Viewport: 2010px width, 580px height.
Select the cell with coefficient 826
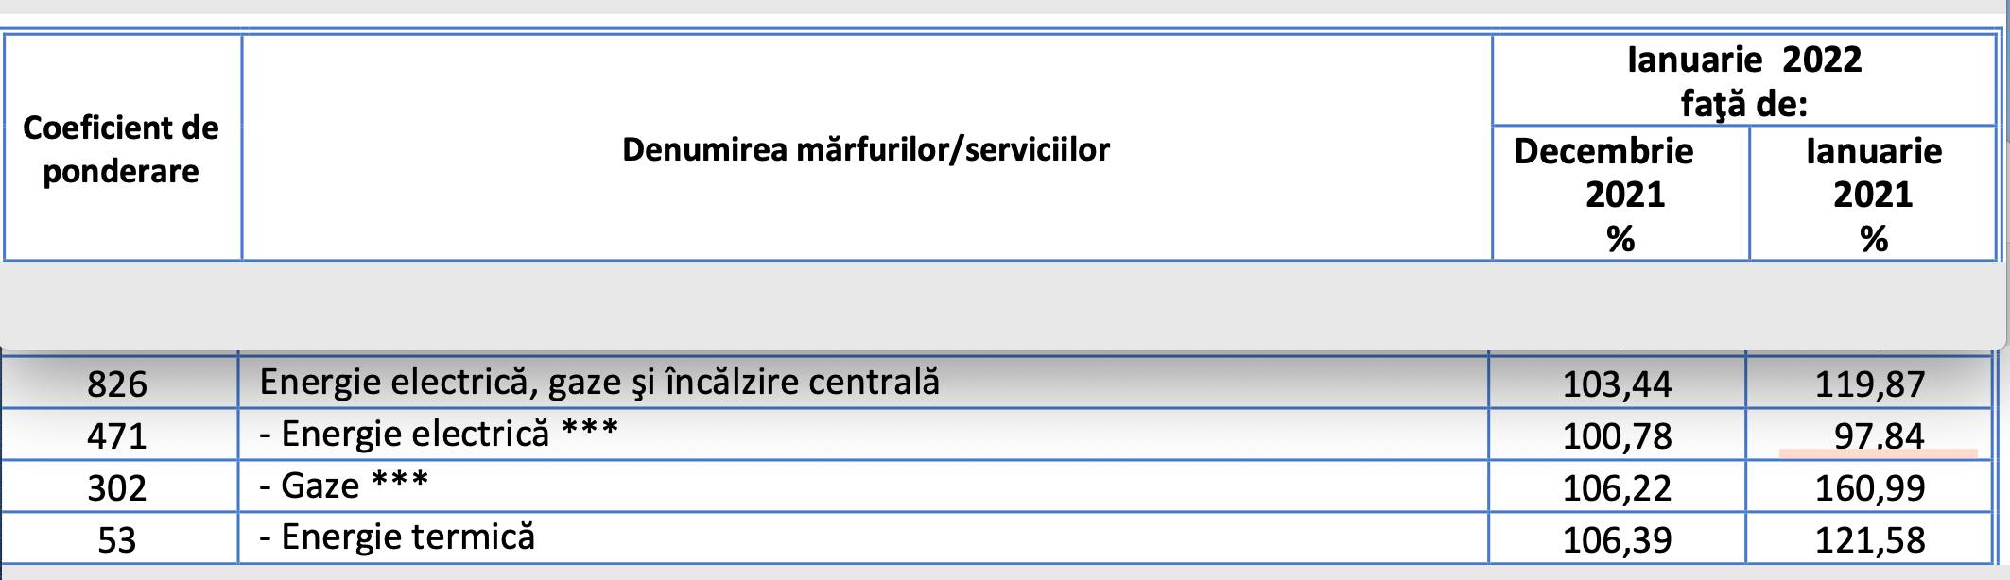pyautogui.click(x=118, y=384)
